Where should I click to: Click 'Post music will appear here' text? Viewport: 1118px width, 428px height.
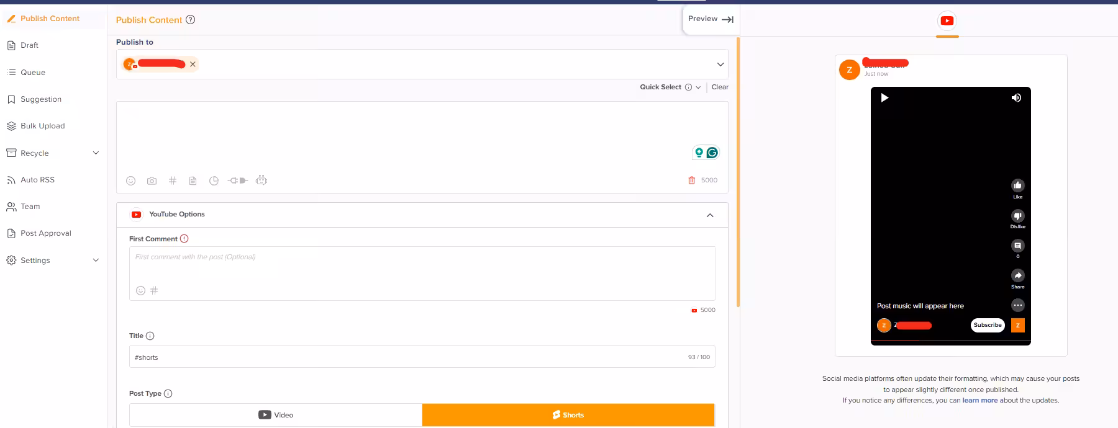point(920,306)
